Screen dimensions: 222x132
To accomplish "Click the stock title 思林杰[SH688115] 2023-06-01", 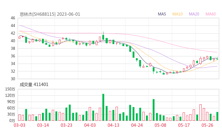I will 50,14.
